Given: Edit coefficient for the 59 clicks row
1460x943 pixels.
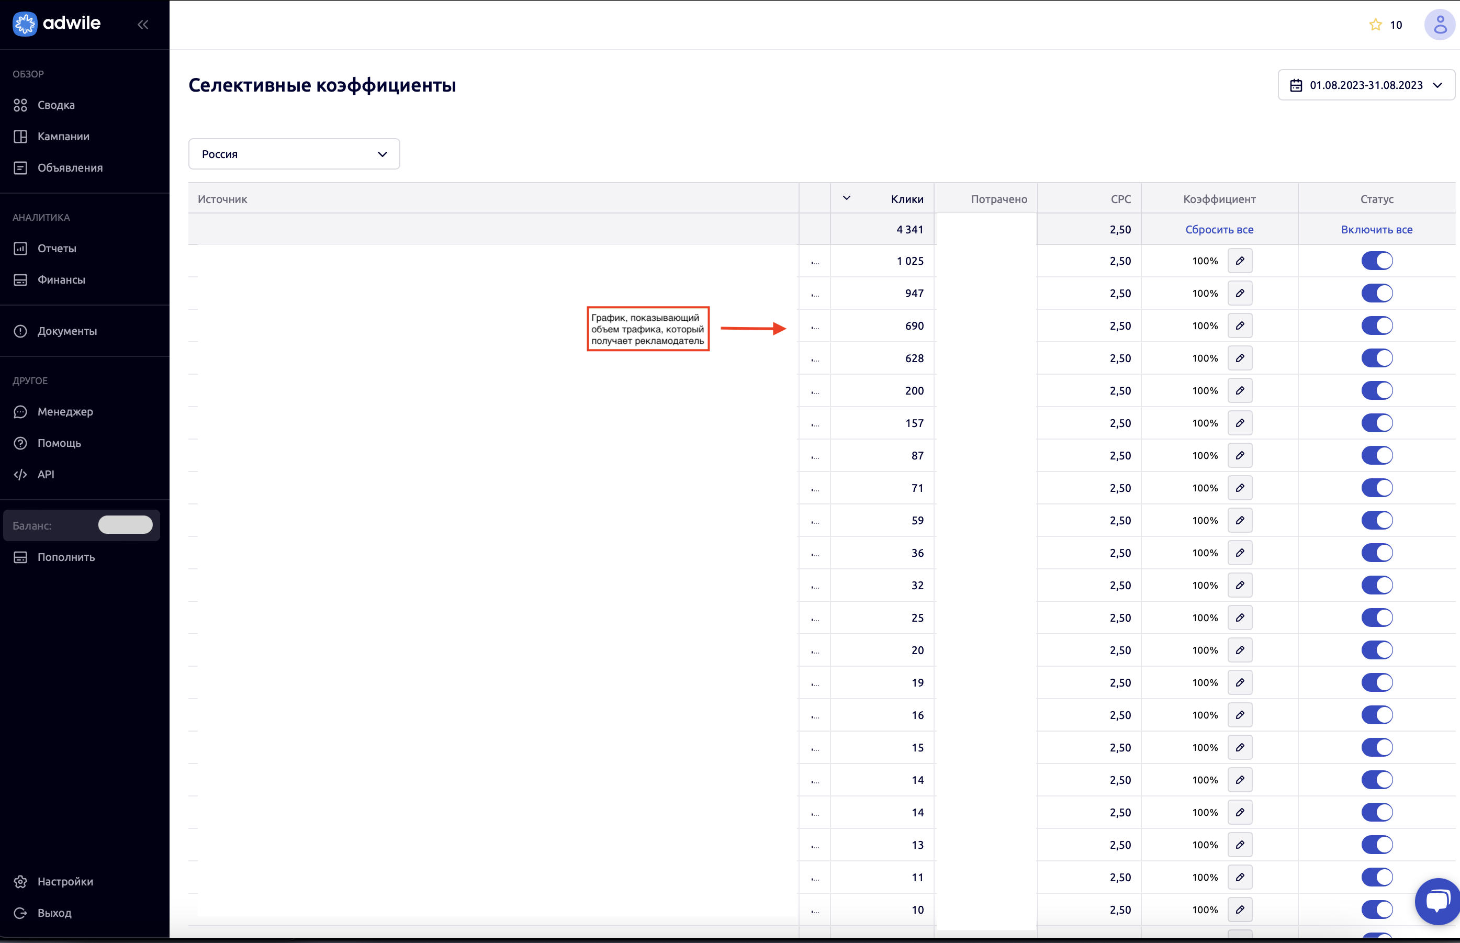Looking at the screenshot, I should click(1240, 521).
